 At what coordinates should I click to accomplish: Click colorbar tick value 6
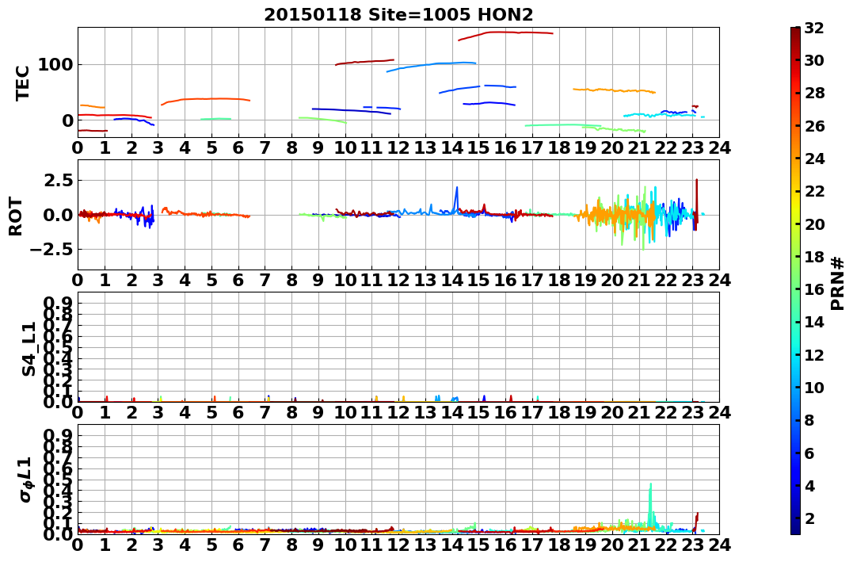pos(809,453)
